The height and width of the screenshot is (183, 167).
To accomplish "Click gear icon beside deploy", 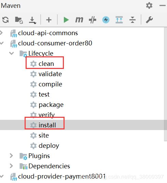I will click(x=33, y=146).
